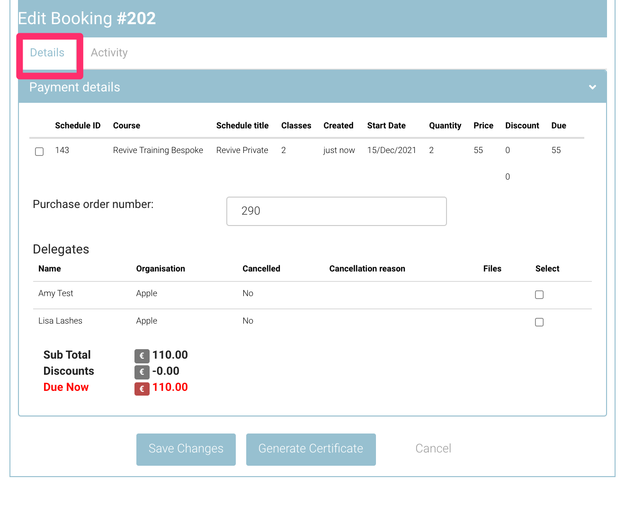The image size is (643, 506).
Task: Click the Revive Training Bespoke course entry
Action: (x=158, y=150)
